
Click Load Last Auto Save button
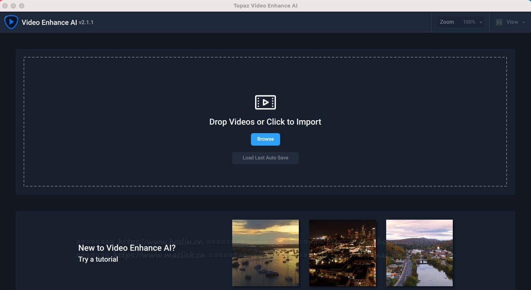[265, 158]
